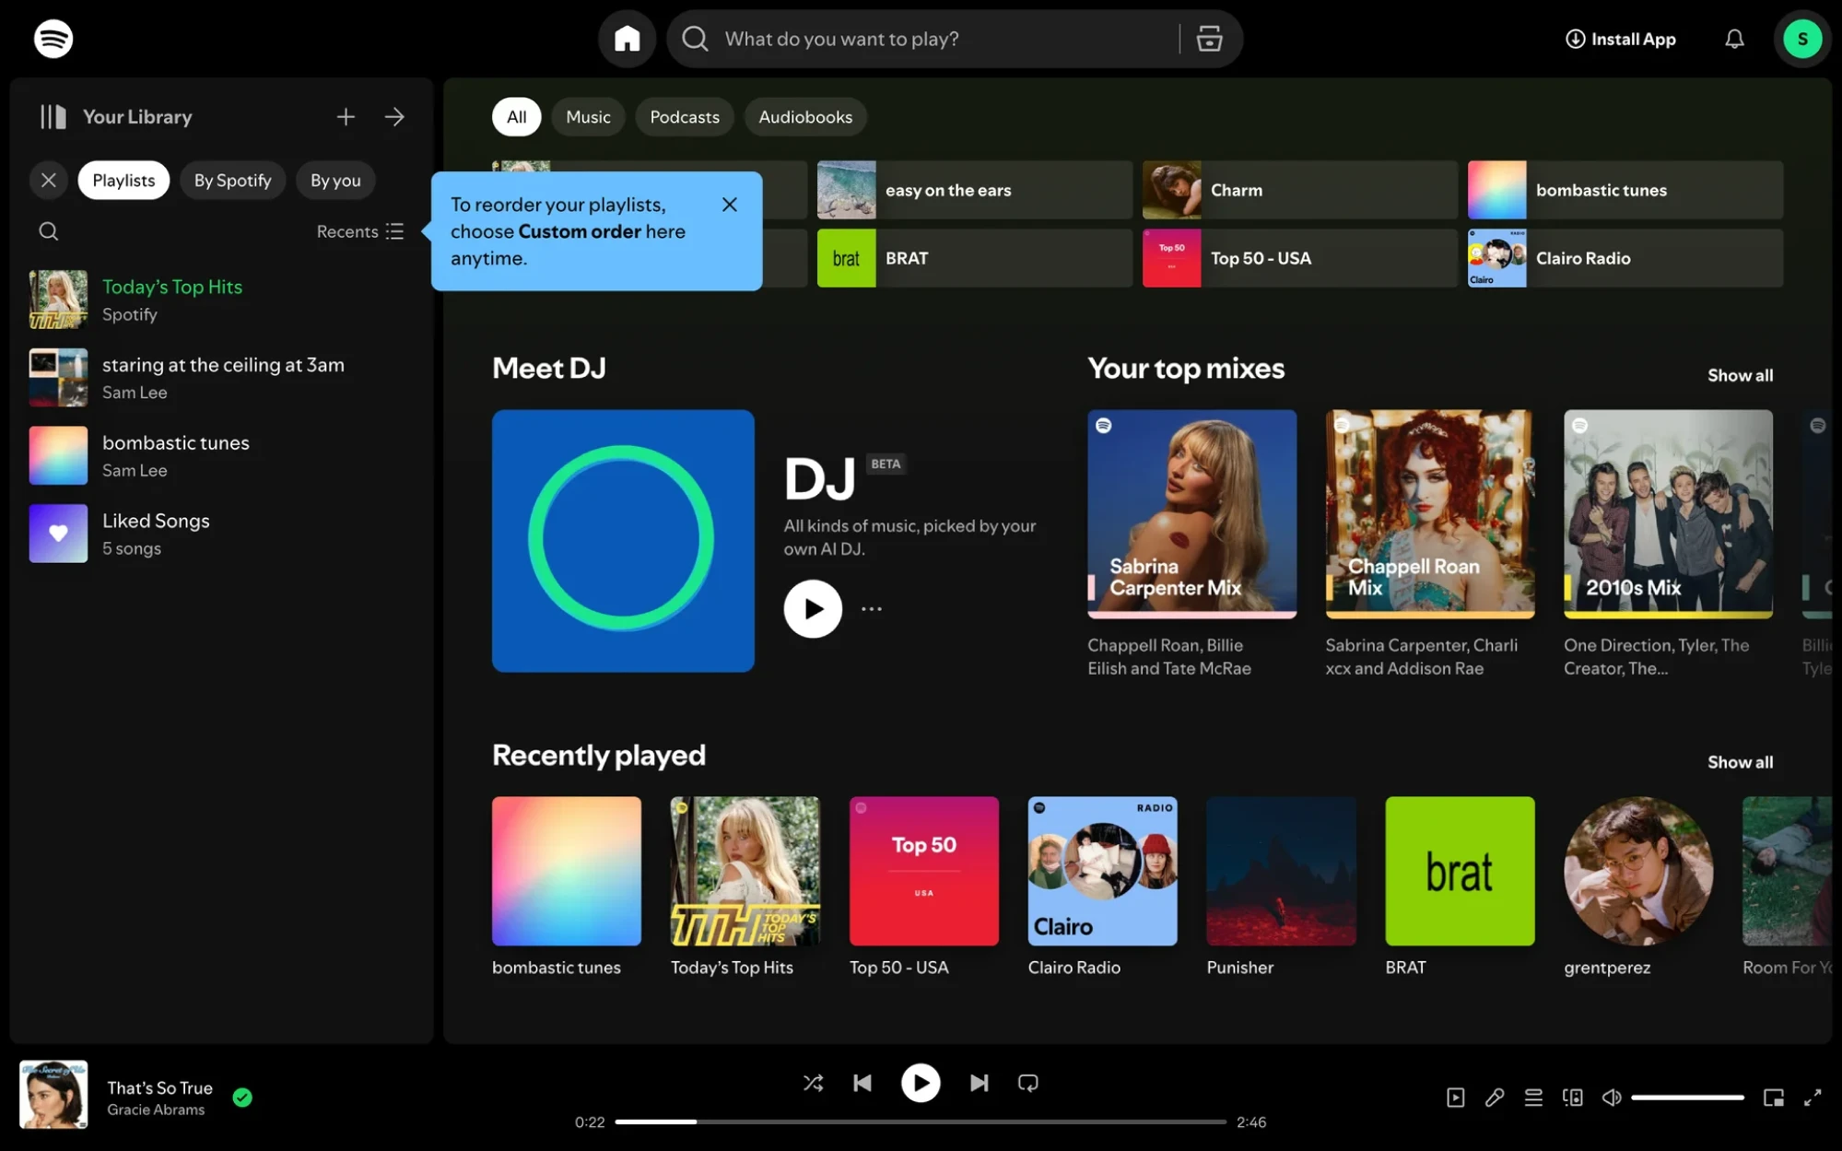Click the Spotify Home icon

point(627,39)
